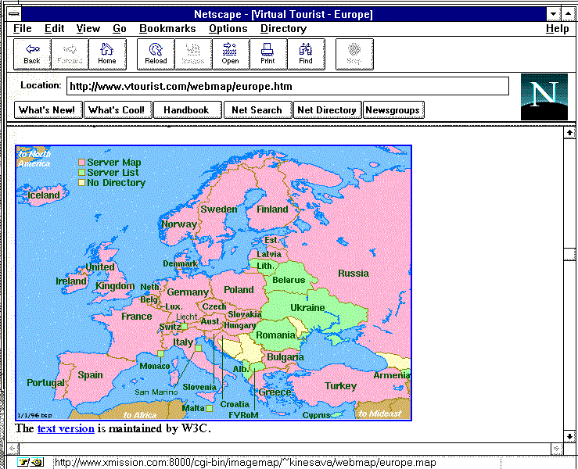578x469 pixels.
Task: Click the San Marino square marker in Italy
Action: click(198, 348)
